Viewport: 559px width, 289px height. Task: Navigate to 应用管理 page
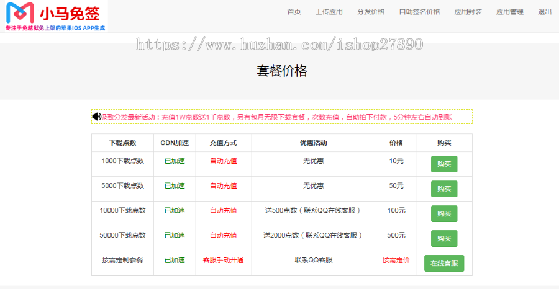[x=509, y=12]
